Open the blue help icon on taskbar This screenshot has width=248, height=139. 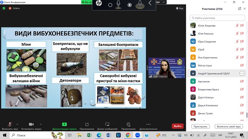coord(147,135)
